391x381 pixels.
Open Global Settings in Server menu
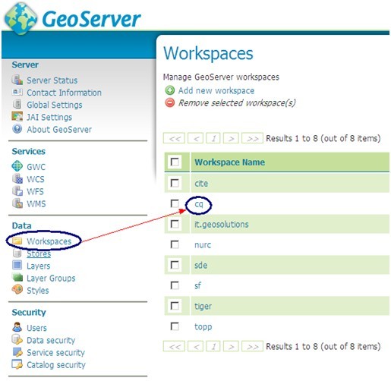[x=55, y=105]
